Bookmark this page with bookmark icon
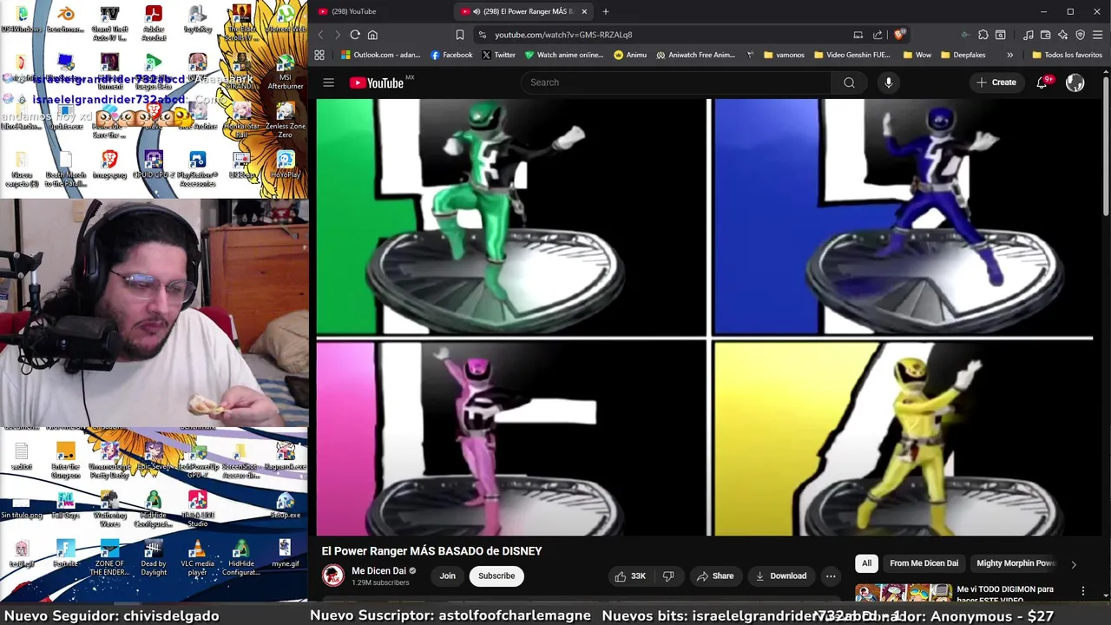This screenshot has width=1111, height=625. coord(460,35)
